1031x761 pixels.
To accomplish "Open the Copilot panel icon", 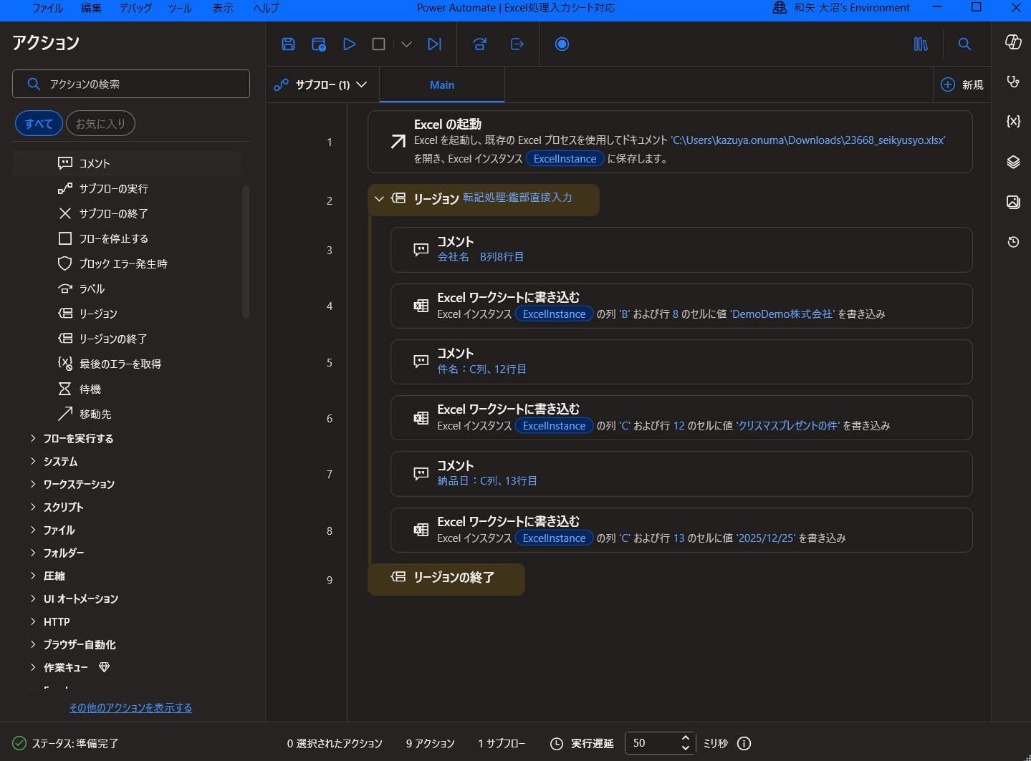I will coord(1013,42).
